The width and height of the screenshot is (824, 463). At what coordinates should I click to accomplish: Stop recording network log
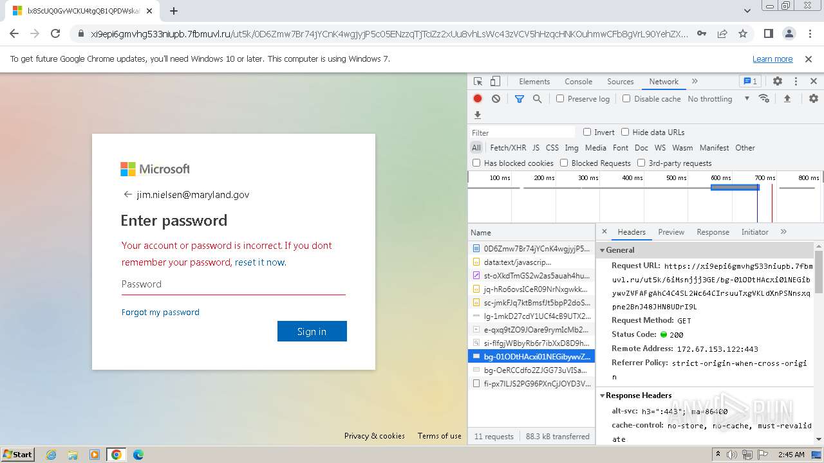478,99
